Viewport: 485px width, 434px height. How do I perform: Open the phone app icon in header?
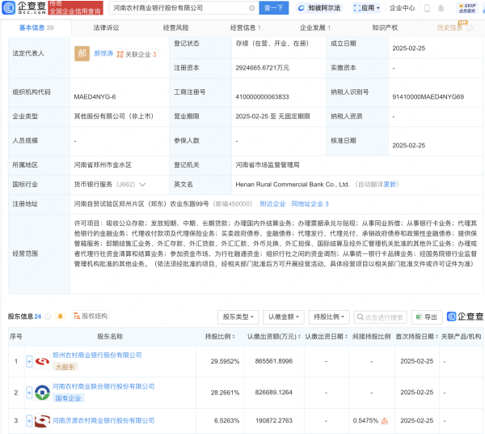click(427, 8)
